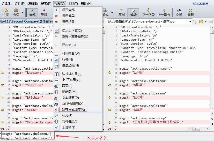Toggle the 编辑 edit toolbar button

point(133,12)
